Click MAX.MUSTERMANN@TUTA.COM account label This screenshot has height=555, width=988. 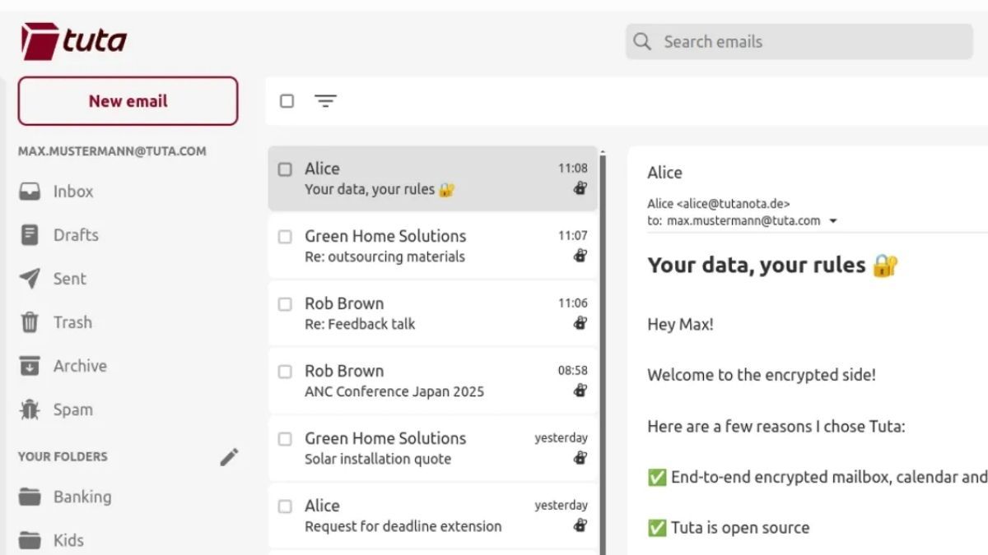pos(112,151)
